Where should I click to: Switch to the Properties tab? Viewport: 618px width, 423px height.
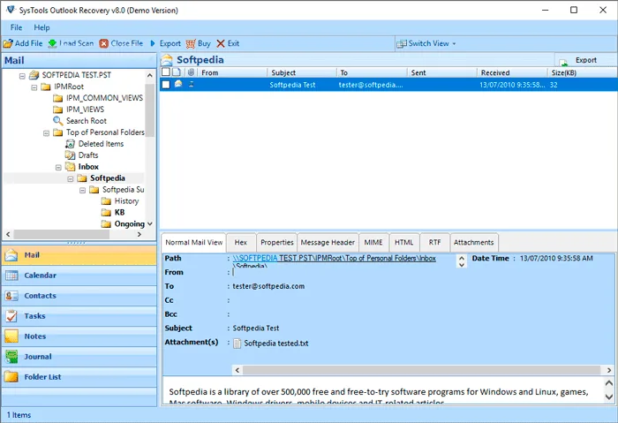(276, 243)
